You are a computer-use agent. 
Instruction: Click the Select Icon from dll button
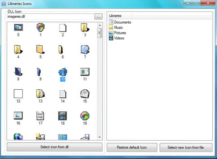tap(54, 147)
